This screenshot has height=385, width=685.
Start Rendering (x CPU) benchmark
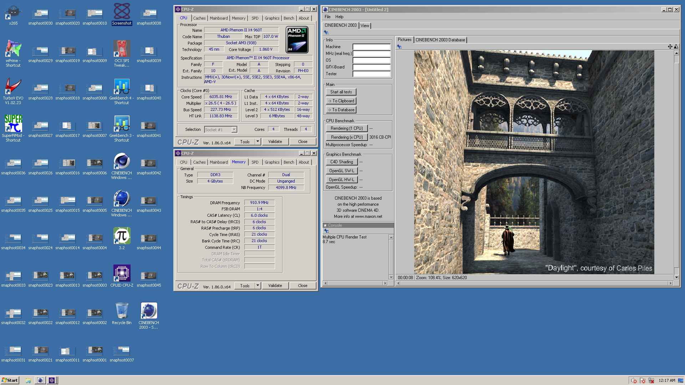coord(347,137)
